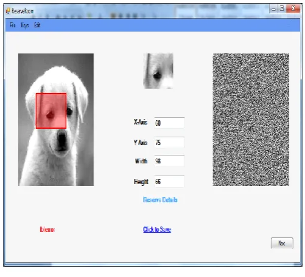Open the Edit menu
Image resolution: width=305 pixels, height=277 pixels.
(x=37, y=25)
